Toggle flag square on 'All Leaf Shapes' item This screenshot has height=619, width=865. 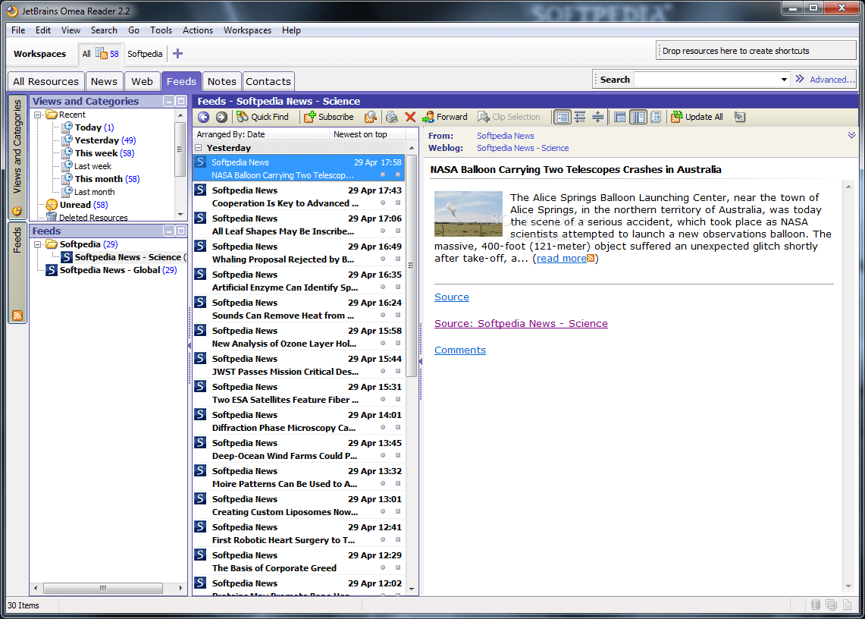point(398,231)
